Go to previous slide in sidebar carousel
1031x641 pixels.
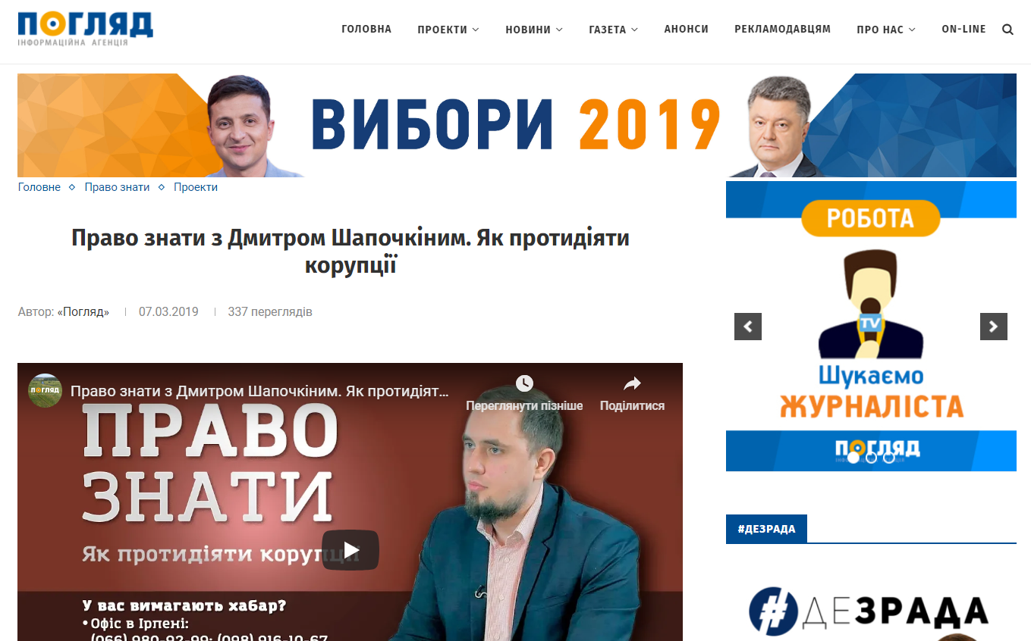(x=748, y=327)
